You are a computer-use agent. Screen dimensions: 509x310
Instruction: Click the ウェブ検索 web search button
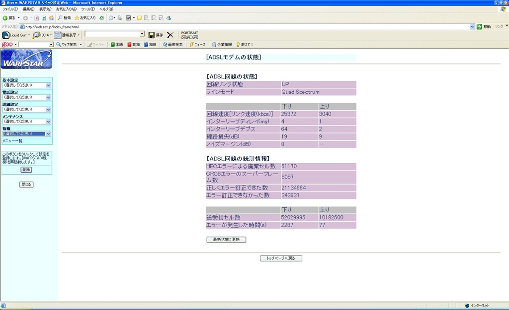(x=67, y=44)
